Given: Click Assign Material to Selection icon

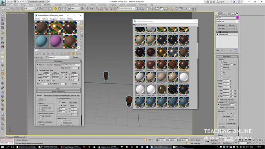Looking at the screenshot, I should point(44,54).
